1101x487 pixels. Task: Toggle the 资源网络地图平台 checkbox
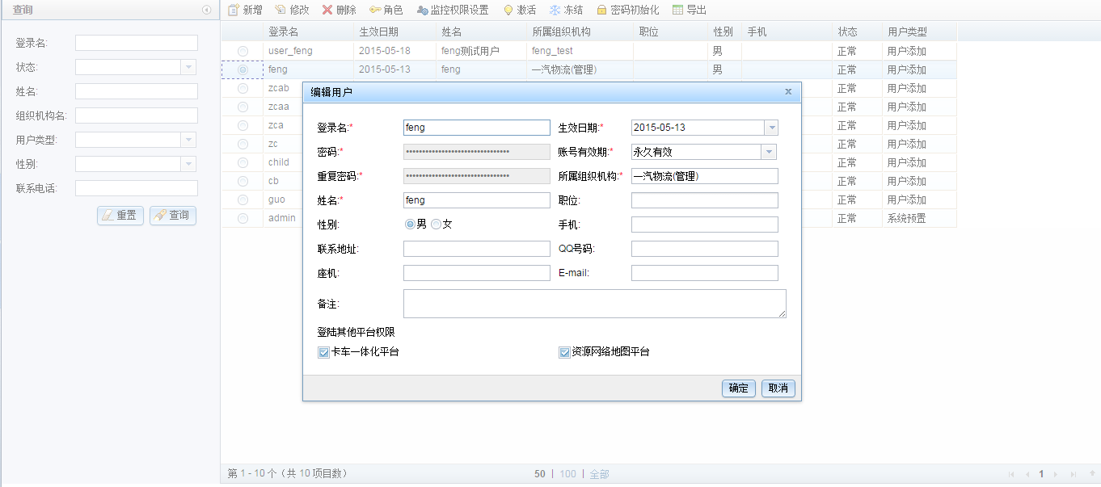pos(564,352)
